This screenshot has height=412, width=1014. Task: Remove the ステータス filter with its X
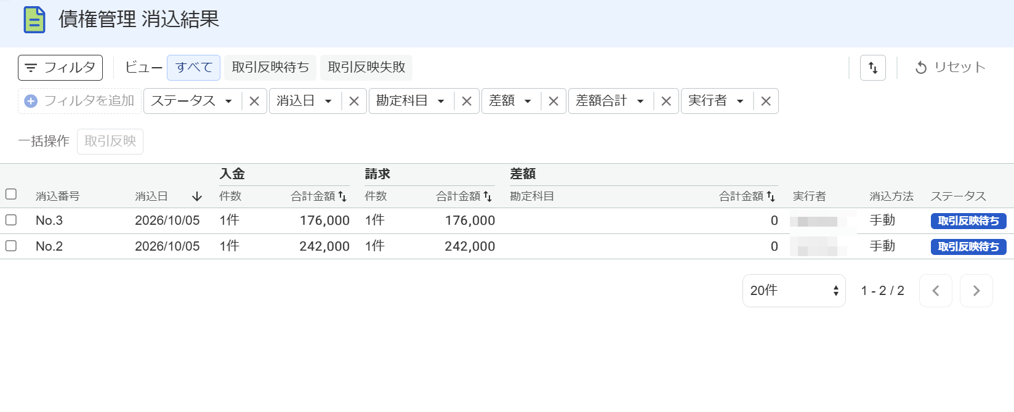(x=254, y=101)
